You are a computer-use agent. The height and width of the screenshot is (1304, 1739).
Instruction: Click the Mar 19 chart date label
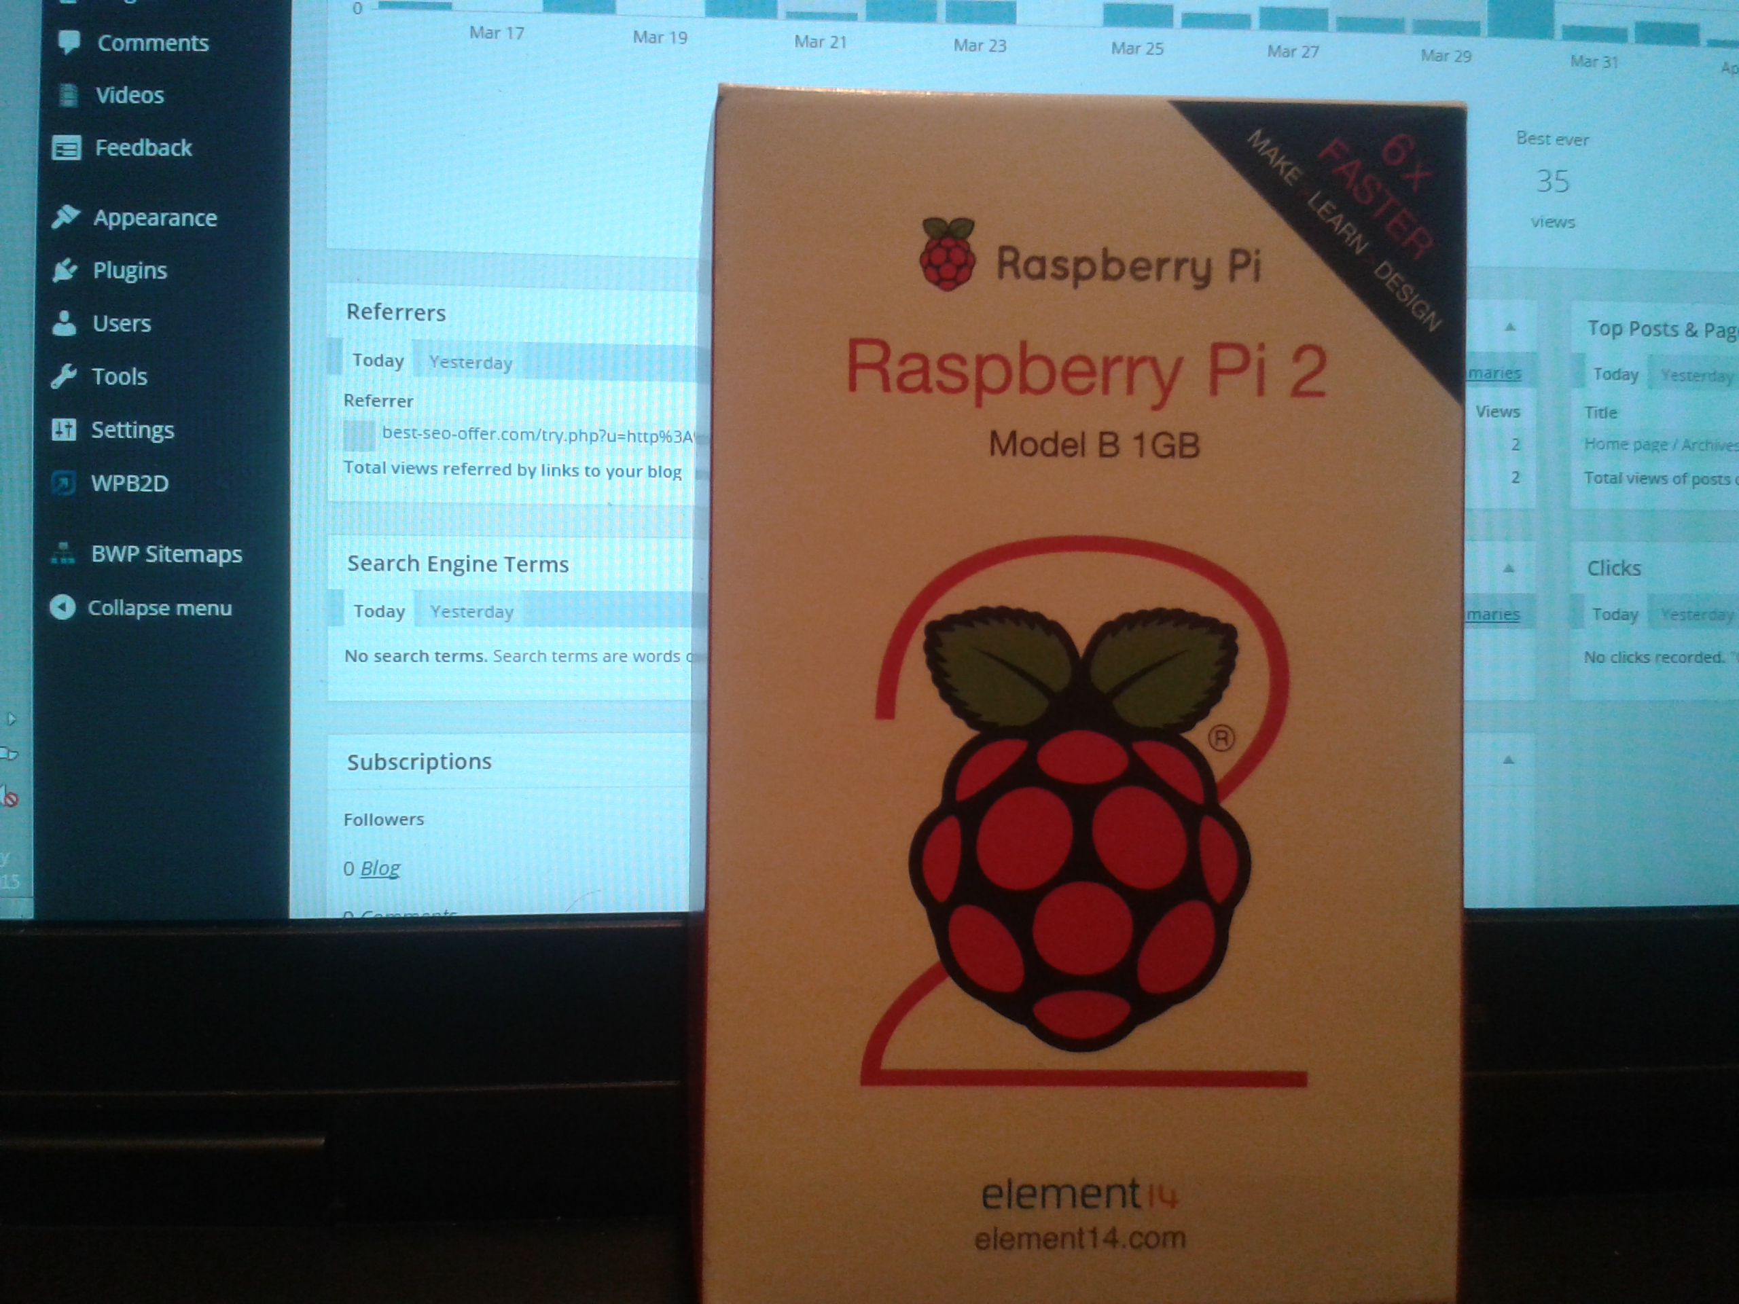660,37
